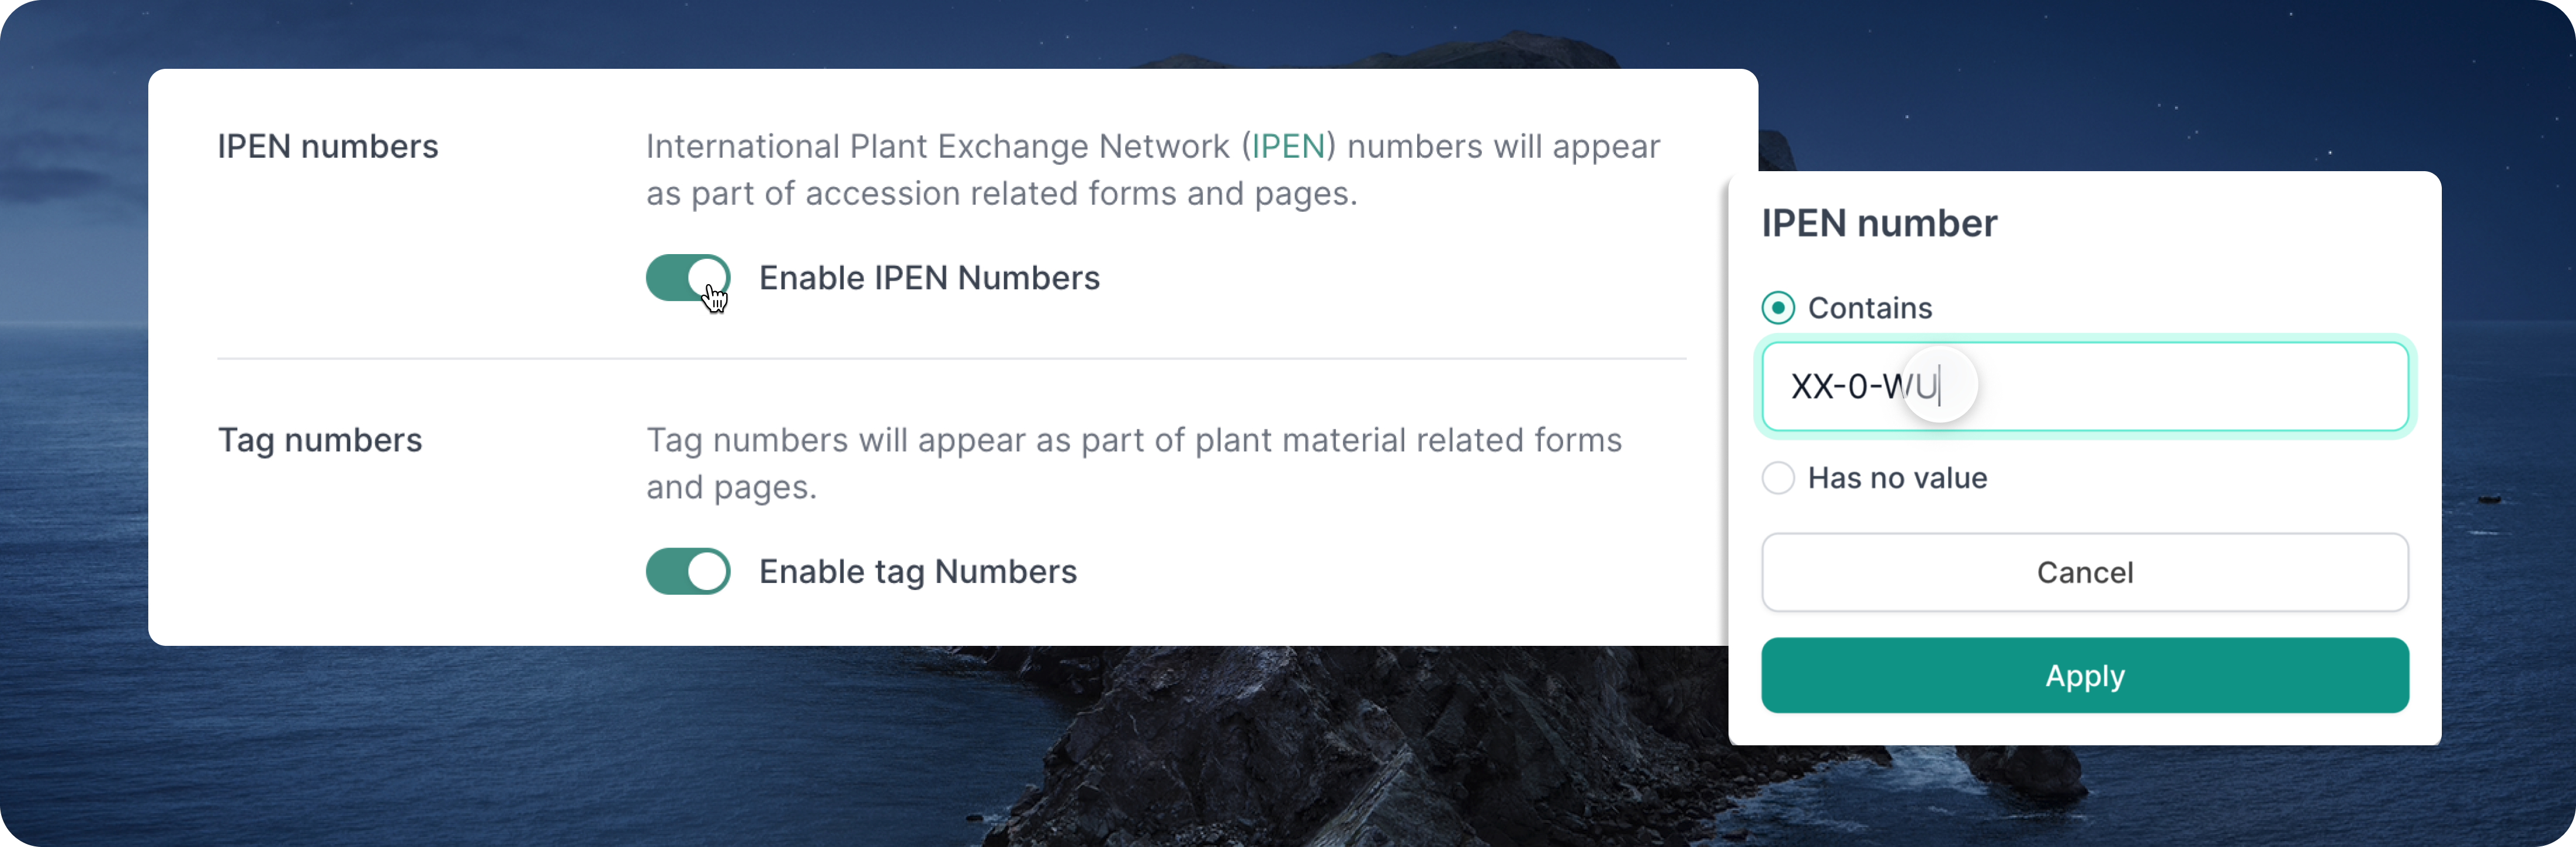
Task: Click the IPEN numbers section heading
Action: pyautogui.click(x=328, y=146)
